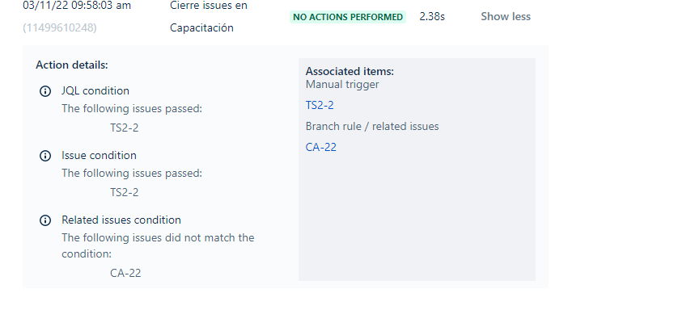Click the audit log ID 11499610248
The height and width of the screenshot is (310, 674).
point(60,28)
